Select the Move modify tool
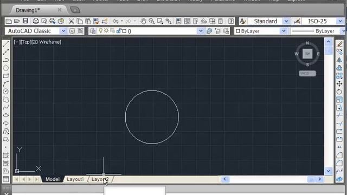 [x=339, y=84]
